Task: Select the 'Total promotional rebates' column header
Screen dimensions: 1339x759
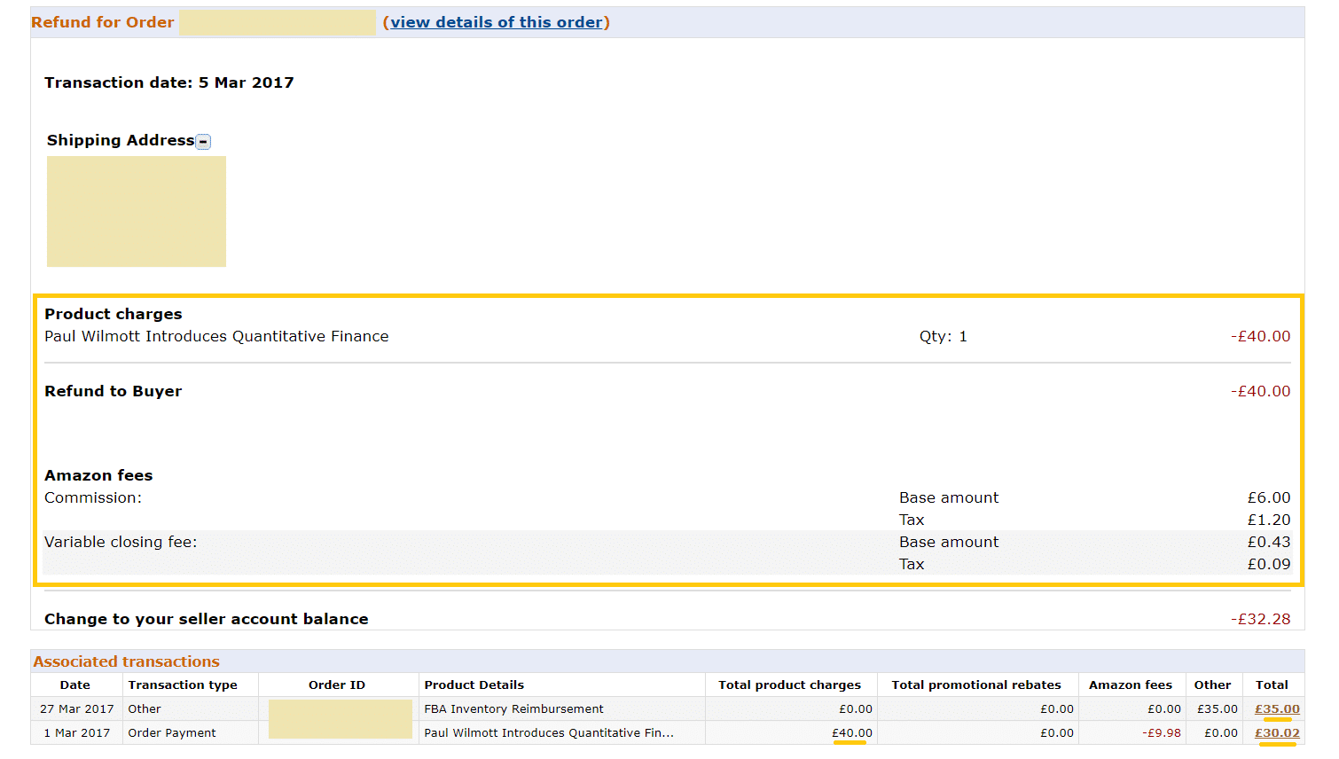Action: click(976, 685)
